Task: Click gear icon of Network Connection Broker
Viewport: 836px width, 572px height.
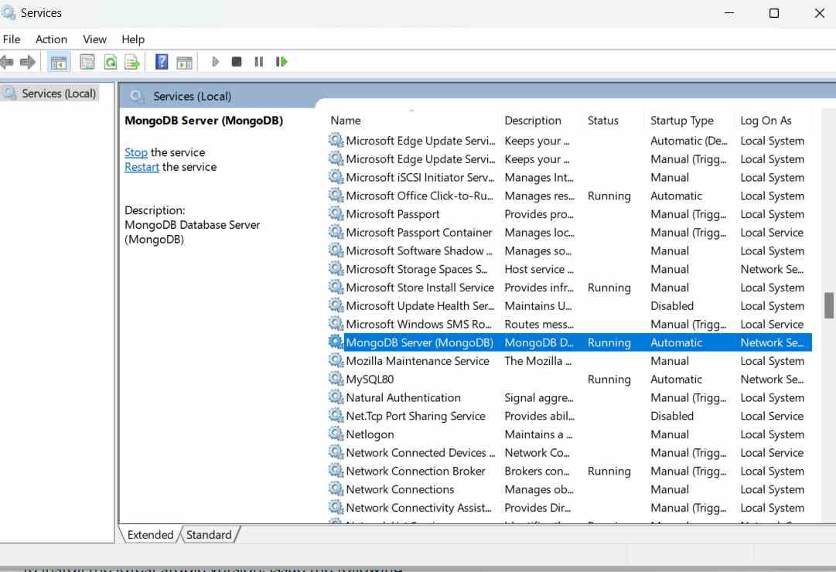Action: click(x=336, y=471)
